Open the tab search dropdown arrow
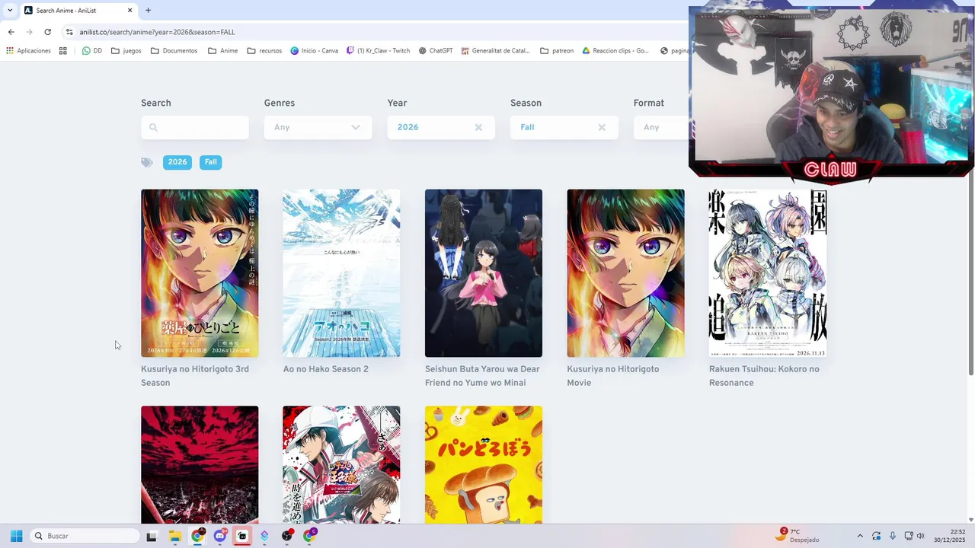The image size is (975, 548). [x=9, y=10]
